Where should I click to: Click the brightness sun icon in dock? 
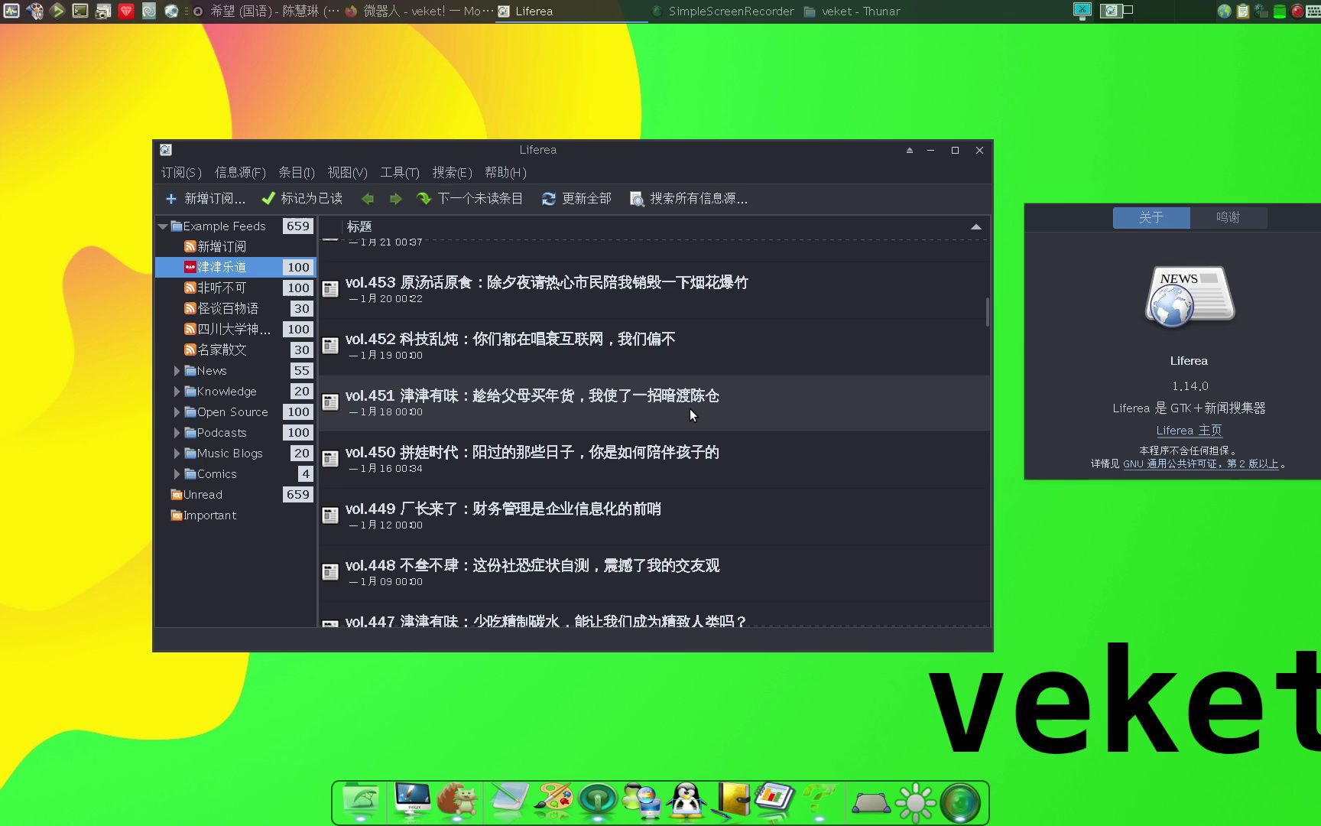915,803
